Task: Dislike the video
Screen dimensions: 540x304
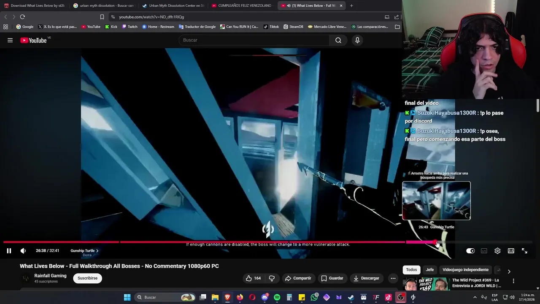Action: (x=272, y=278)
